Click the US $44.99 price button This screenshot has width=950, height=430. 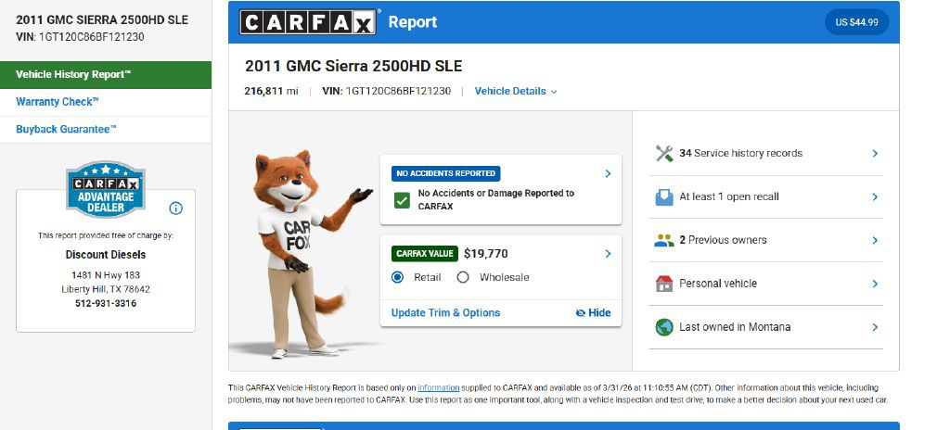pos(856,22)
